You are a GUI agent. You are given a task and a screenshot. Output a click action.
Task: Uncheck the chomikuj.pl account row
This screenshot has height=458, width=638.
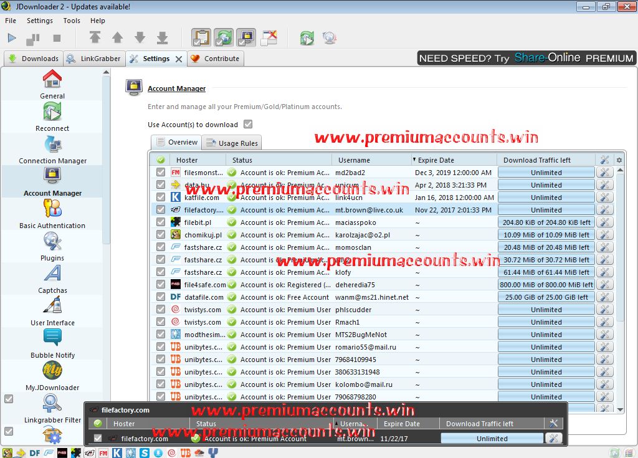161,234
